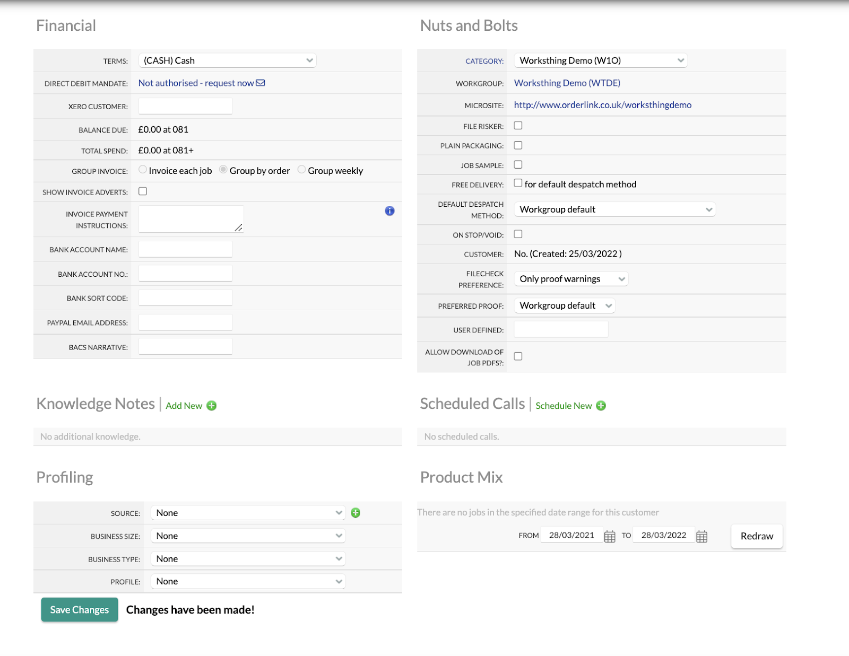Toggle the Show Invoice Adverts checkbox
Viewport: 849px width, 656px height.
tap(143, 191)
